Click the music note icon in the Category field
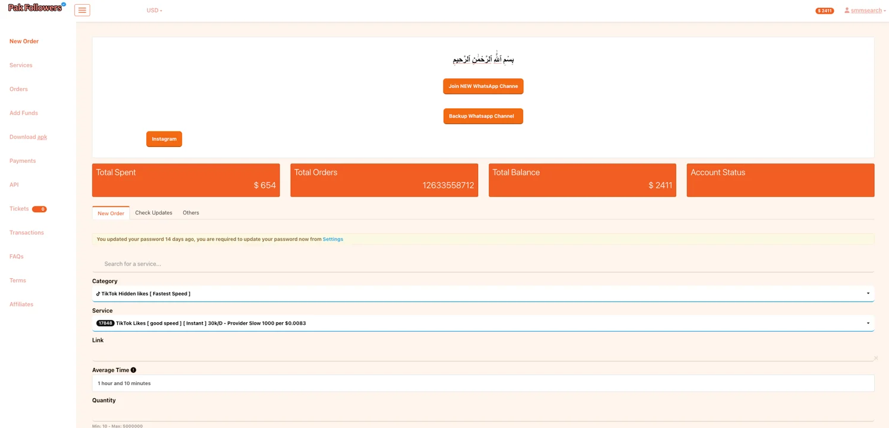Viewport: 889px width, 428px height. [x=98, y=293]
